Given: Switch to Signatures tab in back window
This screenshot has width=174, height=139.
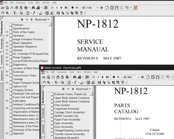Looking at the screenshot, I should pyautogui.click(x=2, y=75).
